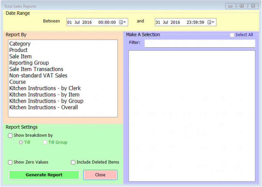Tick the Show Zero Values checkbox

tap(10, 162)
